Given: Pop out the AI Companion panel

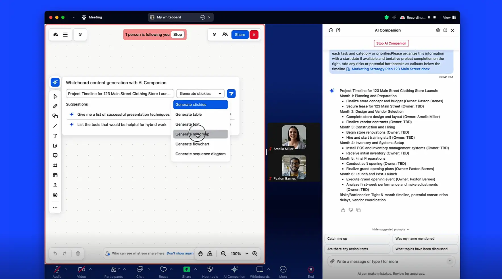Looking at the screenshot, I should (445, 30).
